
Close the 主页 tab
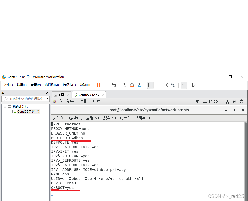click(x=68, y=95)
